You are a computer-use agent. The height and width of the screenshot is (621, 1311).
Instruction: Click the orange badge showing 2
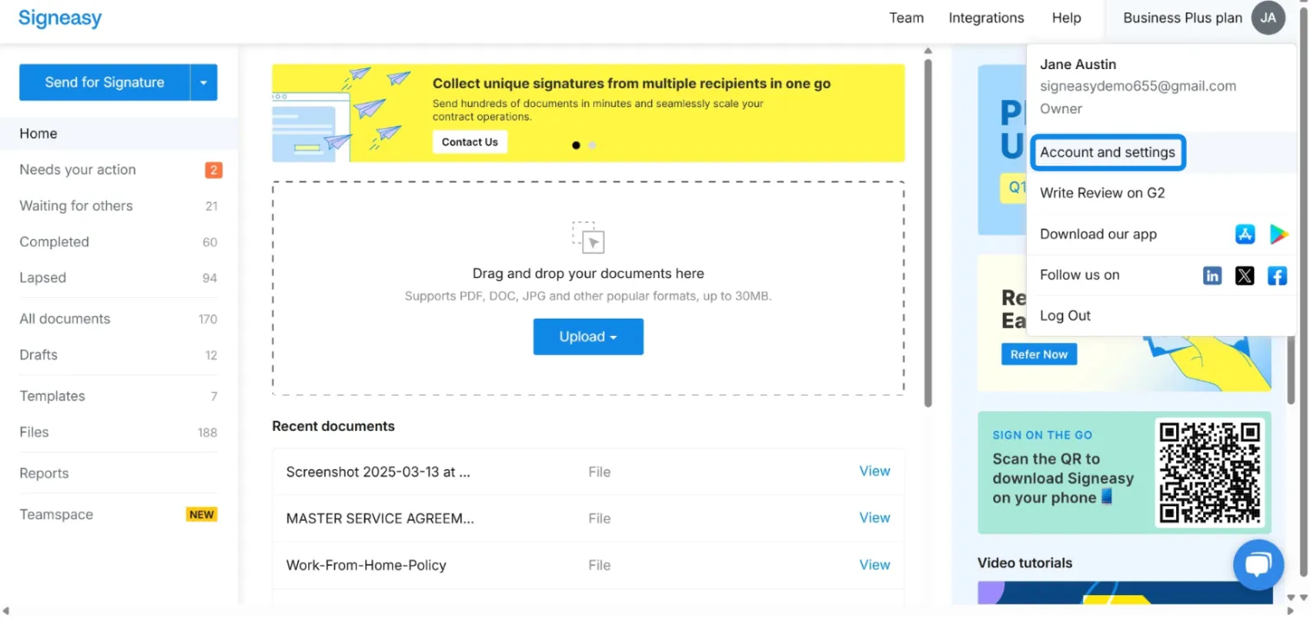[x=213, y=170]
